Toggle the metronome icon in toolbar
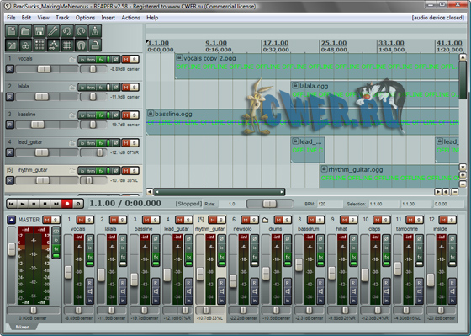 point(95,31)
